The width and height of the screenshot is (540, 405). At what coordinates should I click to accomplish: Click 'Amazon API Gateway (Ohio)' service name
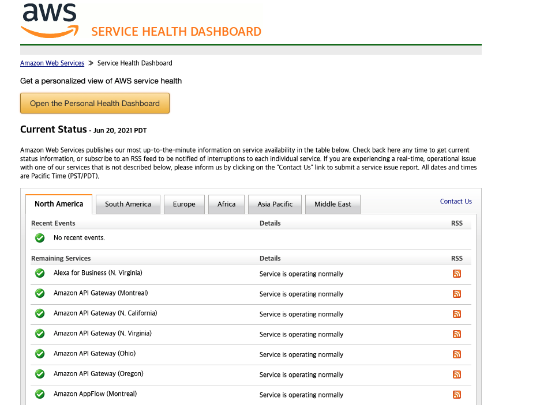coord(95,353)
